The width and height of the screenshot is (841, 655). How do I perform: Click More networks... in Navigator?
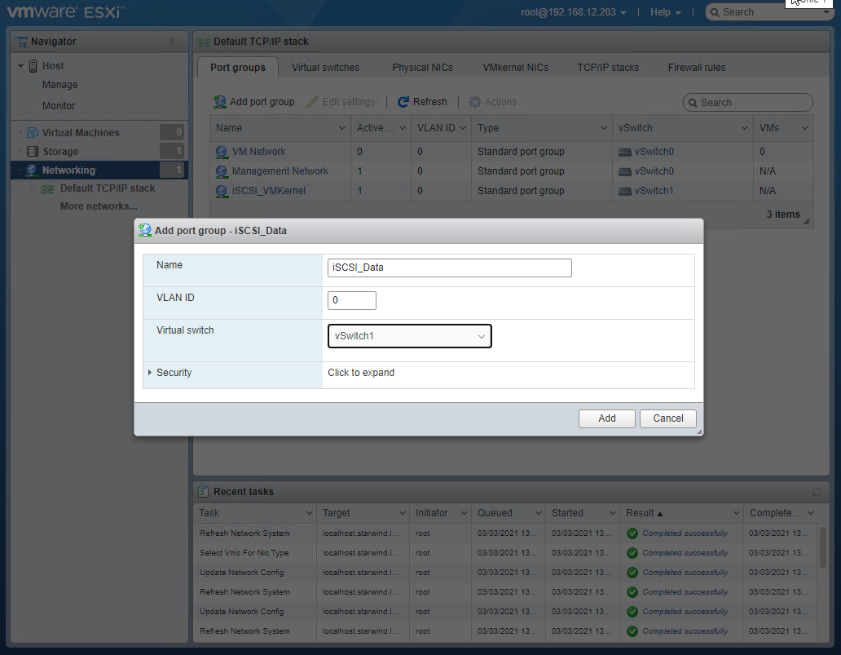pos(99,206)
